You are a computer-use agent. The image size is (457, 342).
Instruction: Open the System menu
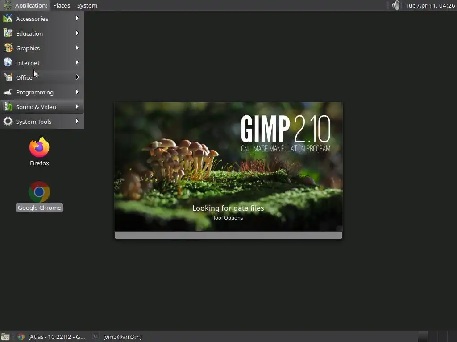tap(87, 5)
